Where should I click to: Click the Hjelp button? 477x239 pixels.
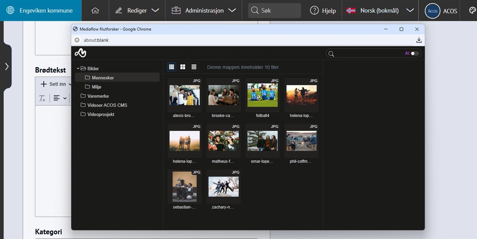click(323, 10)
